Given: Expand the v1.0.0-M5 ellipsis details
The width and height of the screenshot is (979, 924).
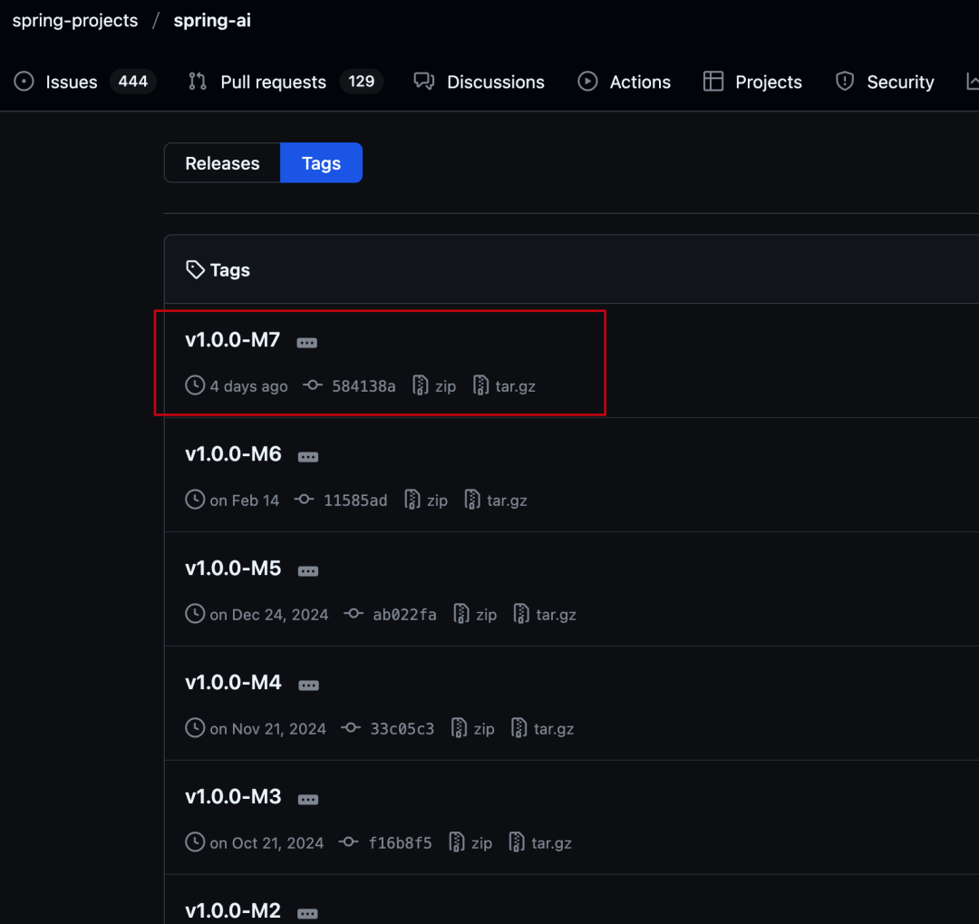Looking at the screenshot, I should pyautogui.click(x=308, y=571).
